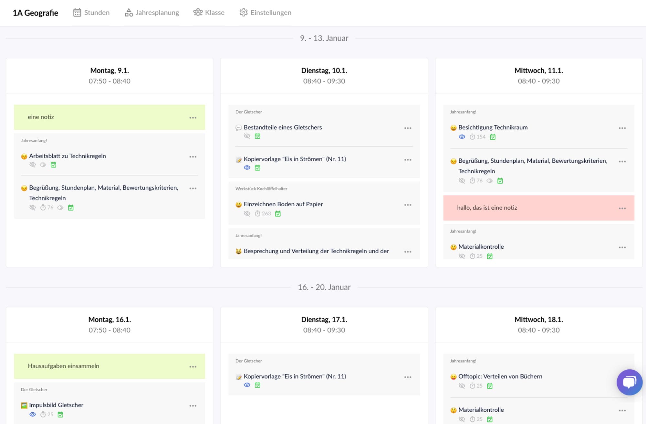Toggle visibility eye for Besichtigung Technikraum
The height and width of the screenshot is (424, 646).
pyautogui.click(x=462, y=137)
